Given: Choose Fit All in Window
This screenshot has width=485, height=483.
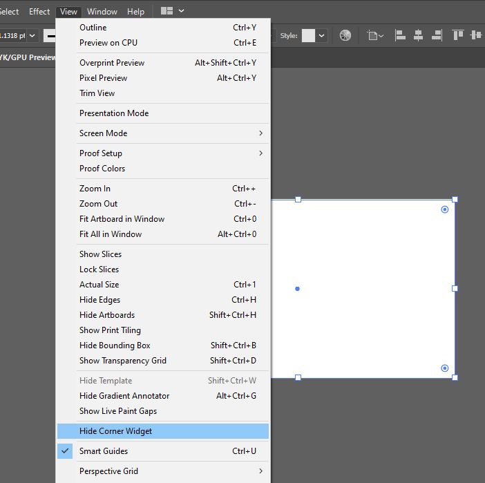Looking at the screenshot, I should [163, 234].
